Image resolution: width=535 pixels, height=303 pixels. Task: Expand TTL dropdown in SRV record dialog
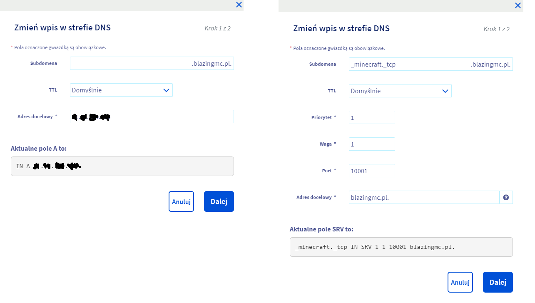400,91
